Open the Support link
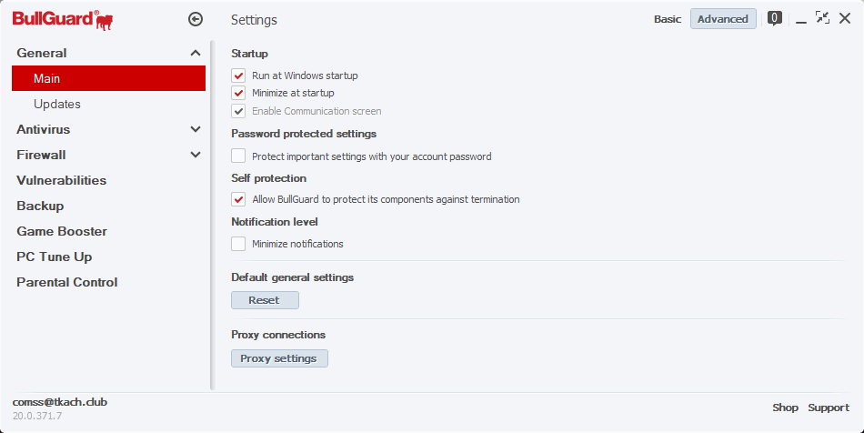This screenshot has width=864, height=433. [x=829, y=408]
